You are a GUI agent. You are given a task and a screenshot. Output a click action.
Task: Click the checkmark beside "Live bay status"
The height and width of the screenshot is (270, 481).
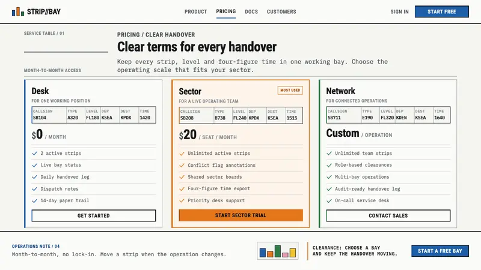coord(35,165)
